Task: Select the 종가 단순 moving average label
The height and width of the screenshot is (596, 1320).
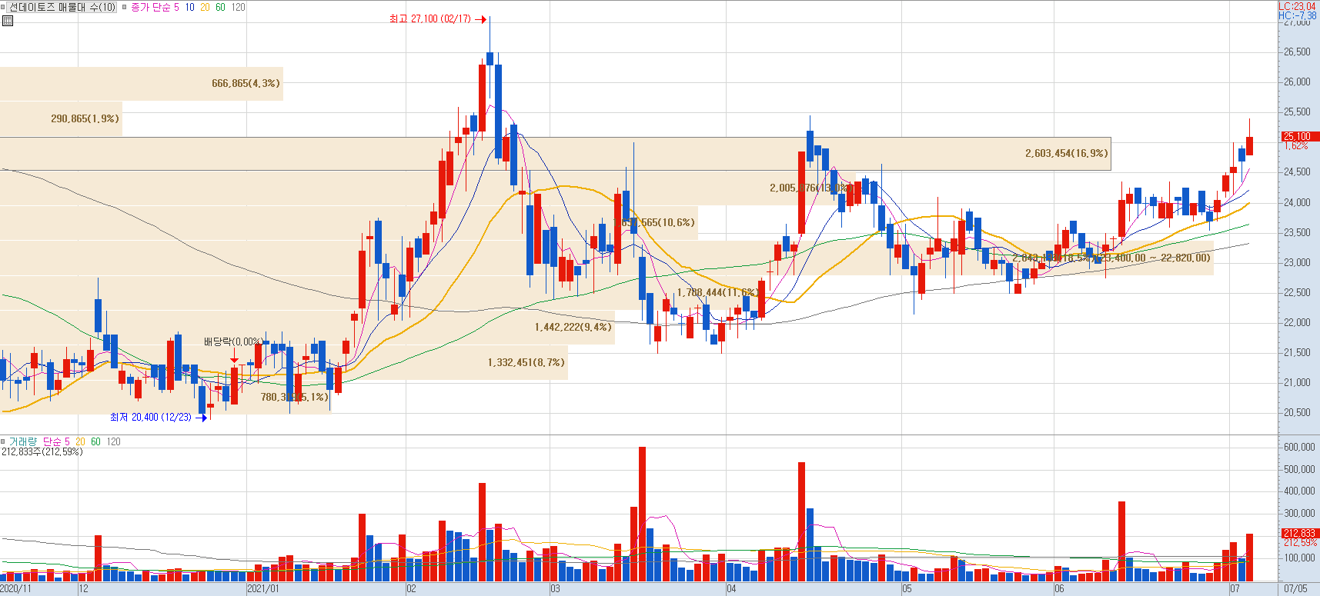Action: click(x=150, y=7)
